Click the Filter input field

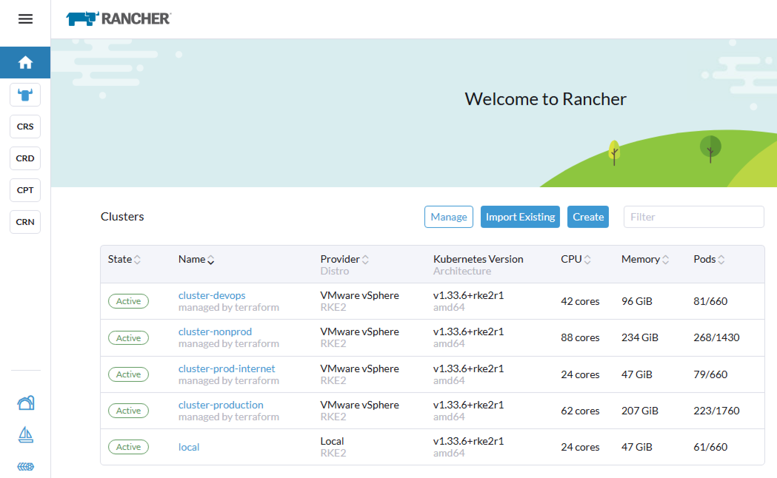(x=693, y=217)
